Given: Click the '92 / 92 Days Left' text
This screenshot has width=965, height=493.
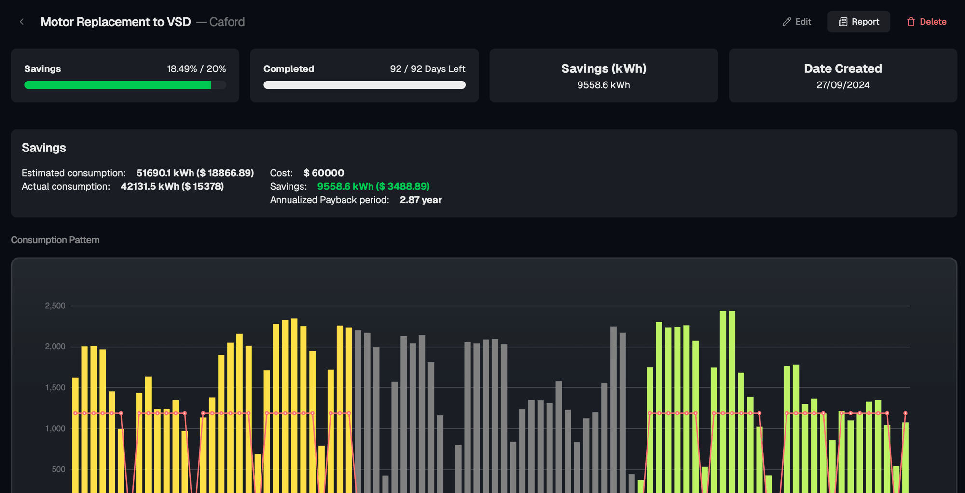Looking at the screenshot, I should pos(427,69).
